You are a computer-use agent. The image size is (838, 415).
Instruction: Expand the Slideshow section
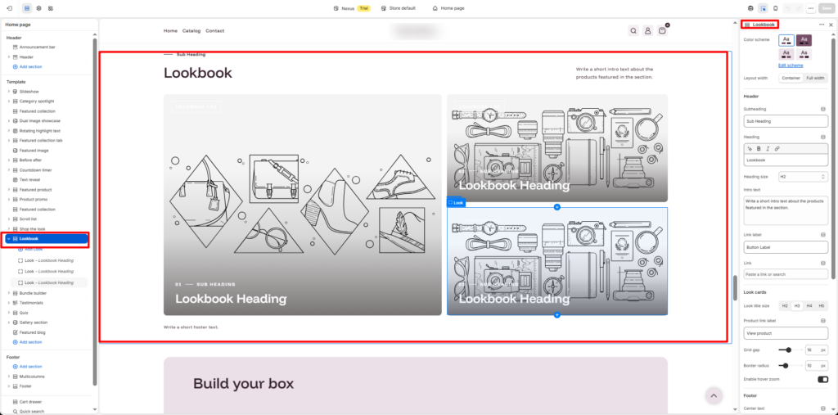click(8, 92)
